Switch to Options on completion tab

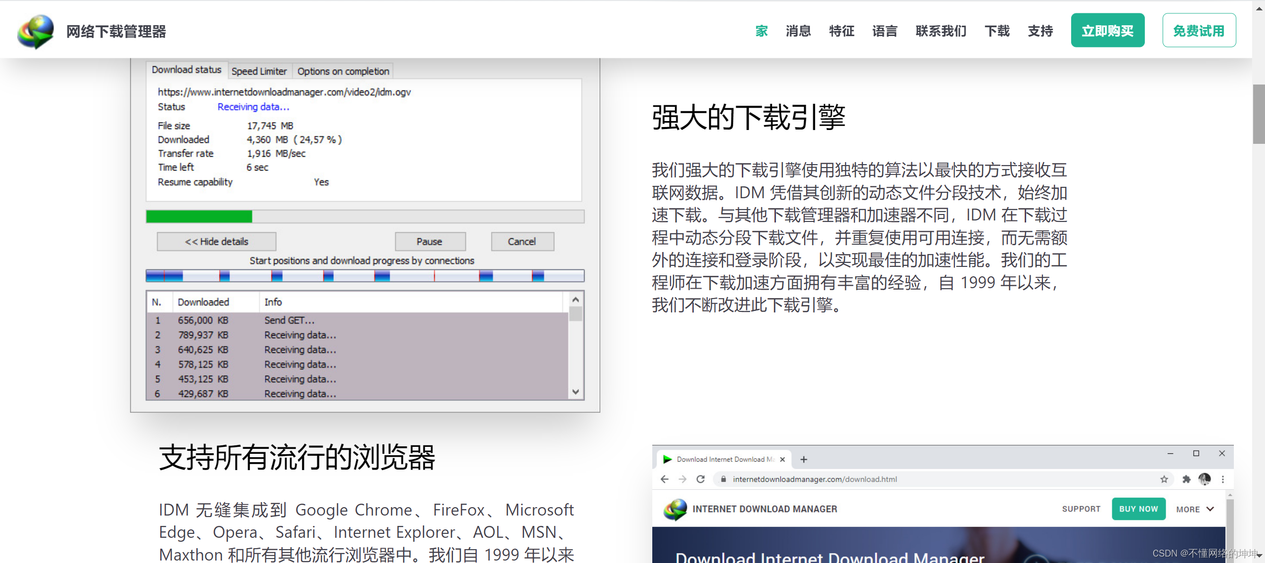343,71
